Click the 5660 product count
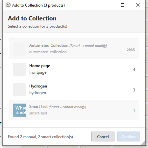148x148 pixels. point(131,49)
